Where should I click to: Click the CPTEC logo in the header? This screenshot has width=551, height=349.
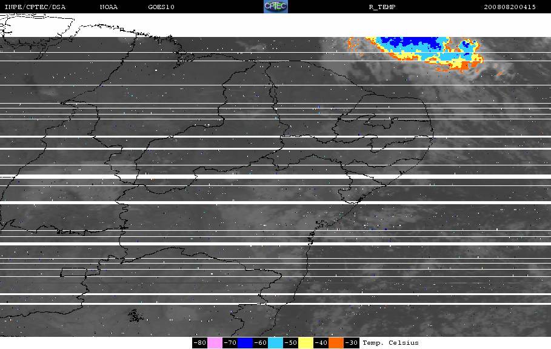click(x=275, y=7)
